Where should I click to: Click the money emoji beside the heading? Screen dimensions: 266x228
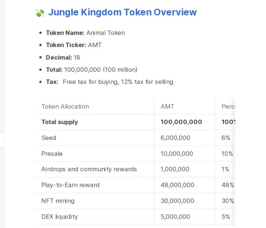[40, 13]
